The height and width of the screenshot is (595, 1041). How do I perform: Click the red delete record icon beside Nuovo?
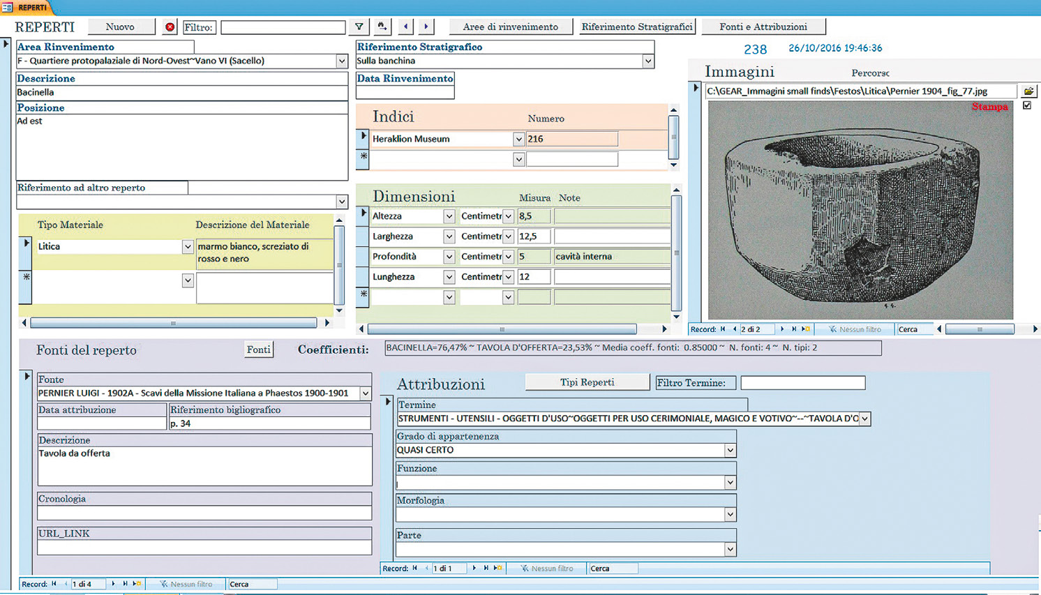click(x=170, y=27)
